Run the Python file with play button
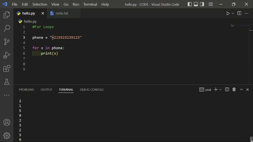The width and height of the screenshot is (253, 142). 228,13
